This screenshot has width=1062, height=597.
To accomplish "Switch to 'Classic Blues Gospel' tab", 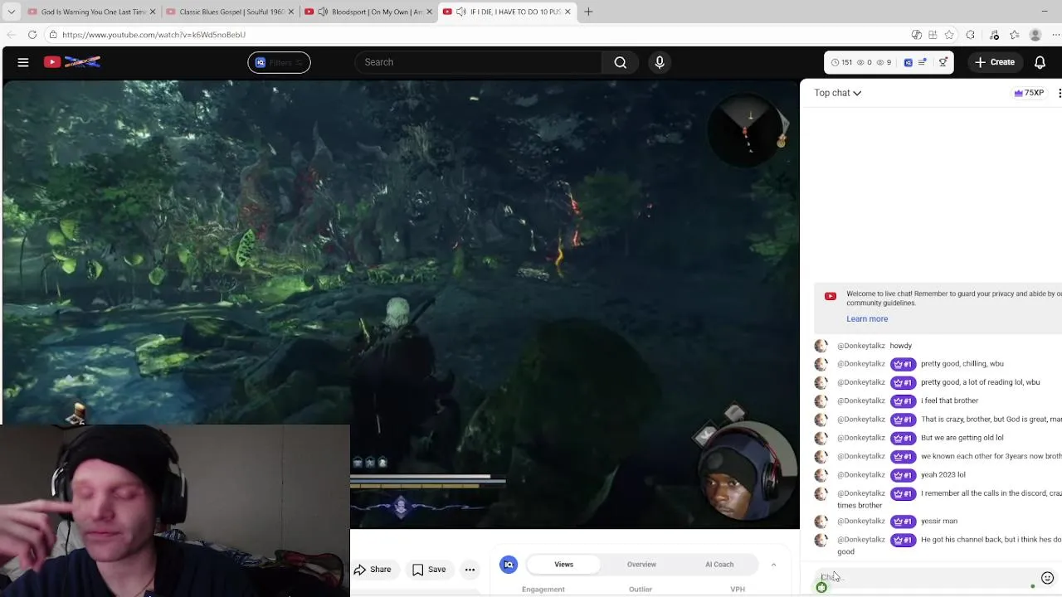I will point(229,12).
